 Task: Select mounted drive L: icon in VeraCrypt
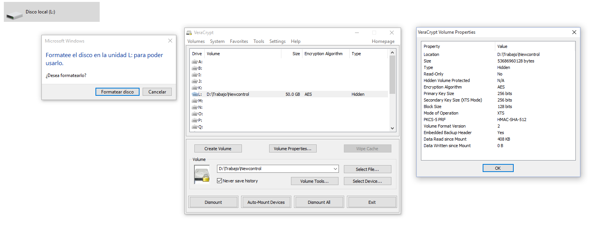[195, 94]
